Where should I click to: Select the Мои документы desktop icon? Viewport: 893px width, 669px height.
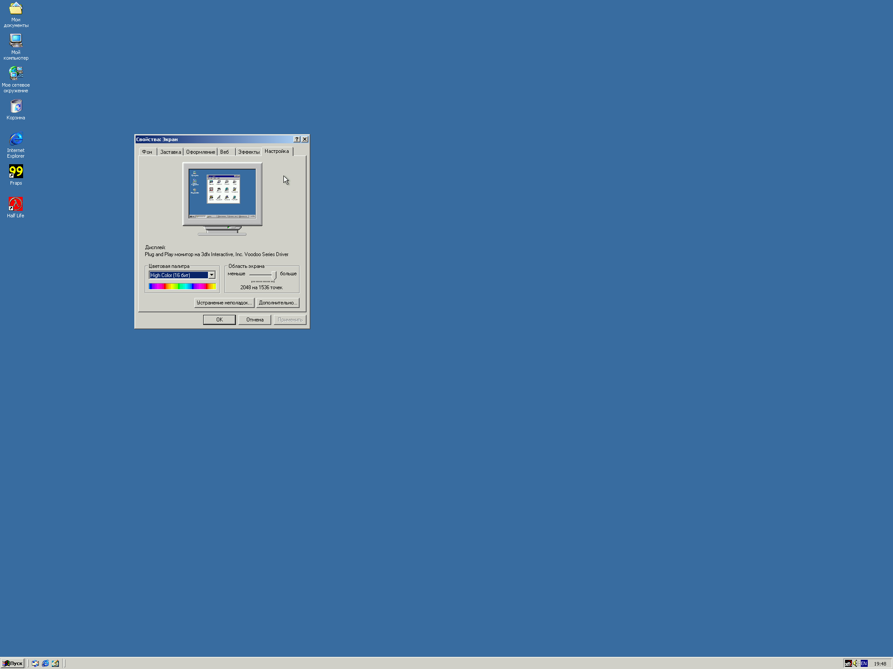16,9
